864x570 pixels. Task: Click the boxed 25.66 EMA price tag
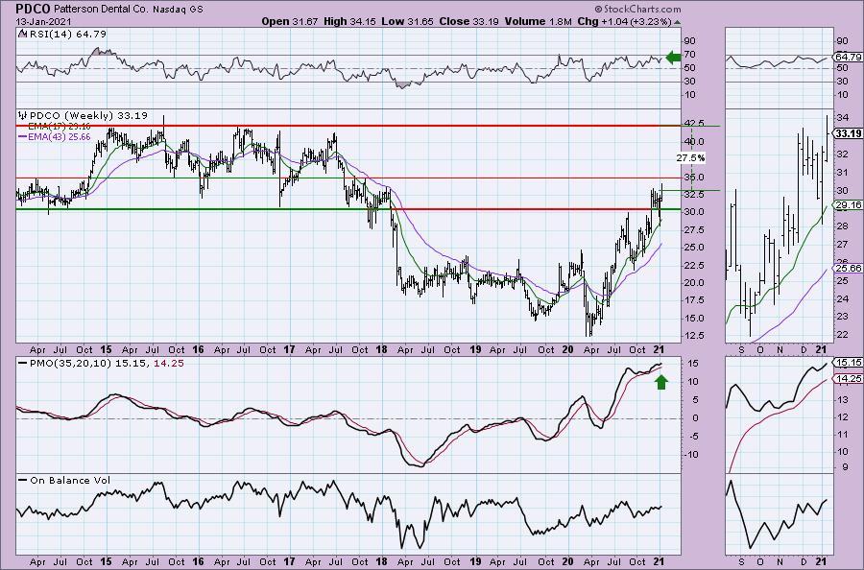click(x=850, y=268)
